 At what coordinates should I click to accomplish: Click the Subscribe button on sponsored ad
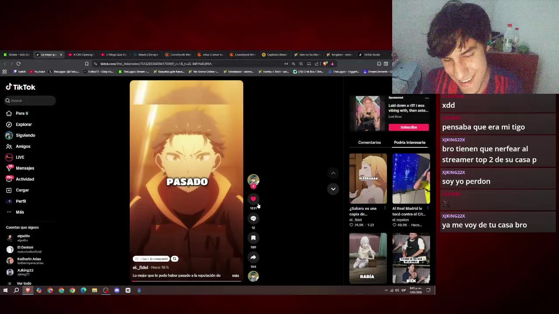[x=409, y=127]
